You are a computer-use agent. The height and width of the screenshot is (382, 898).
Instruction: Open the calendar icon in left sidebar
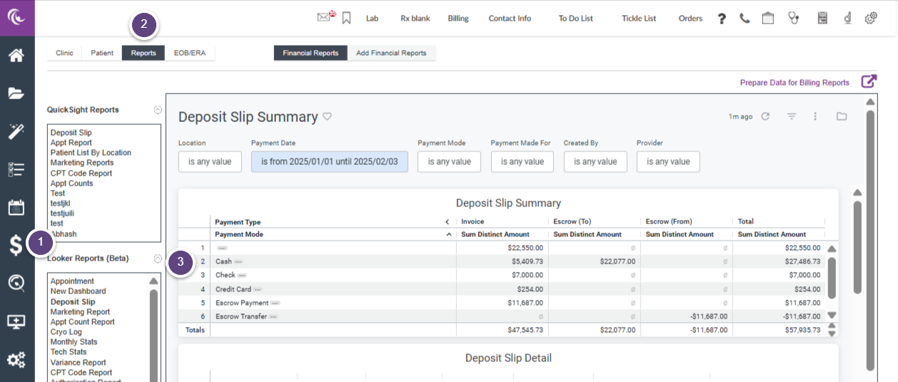tap(16, 208)
